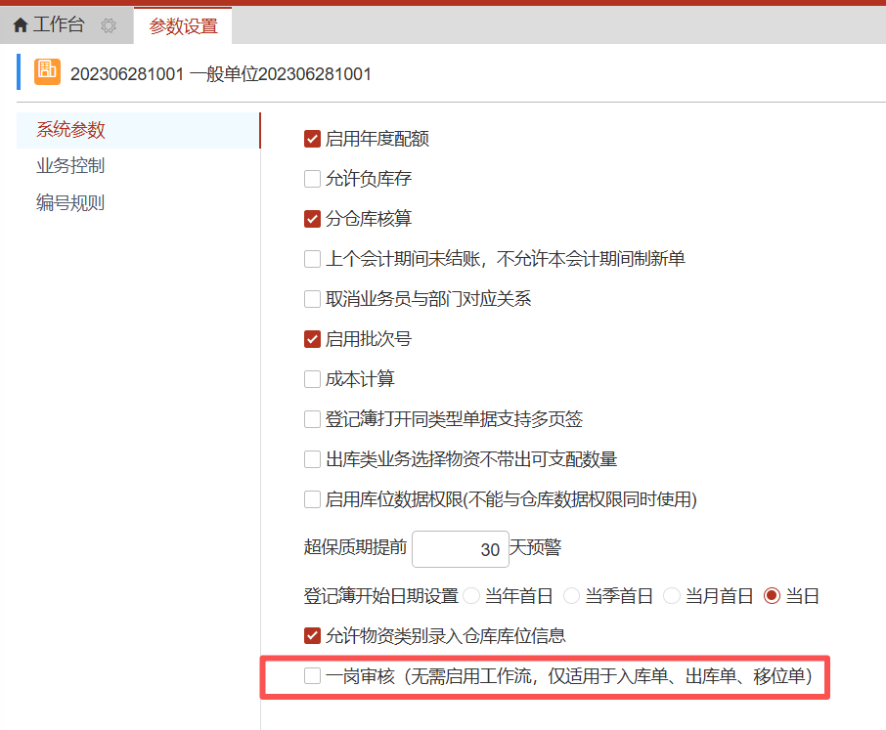The height and width of the screenshot is (730, 886).
Task: Check 出库类业务选择物资不带出可支配数量 option
Action: click(313, 459)
